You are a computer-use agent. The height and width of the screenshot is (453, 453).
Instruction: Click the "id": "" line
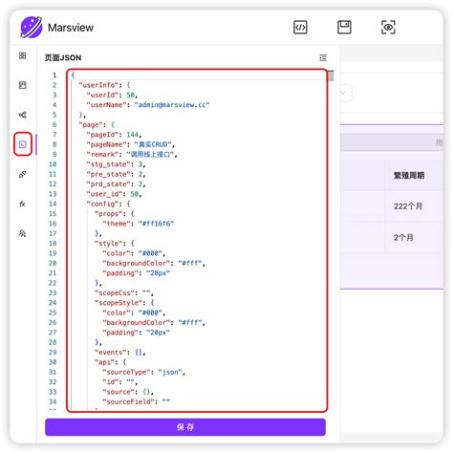[120, 382]
